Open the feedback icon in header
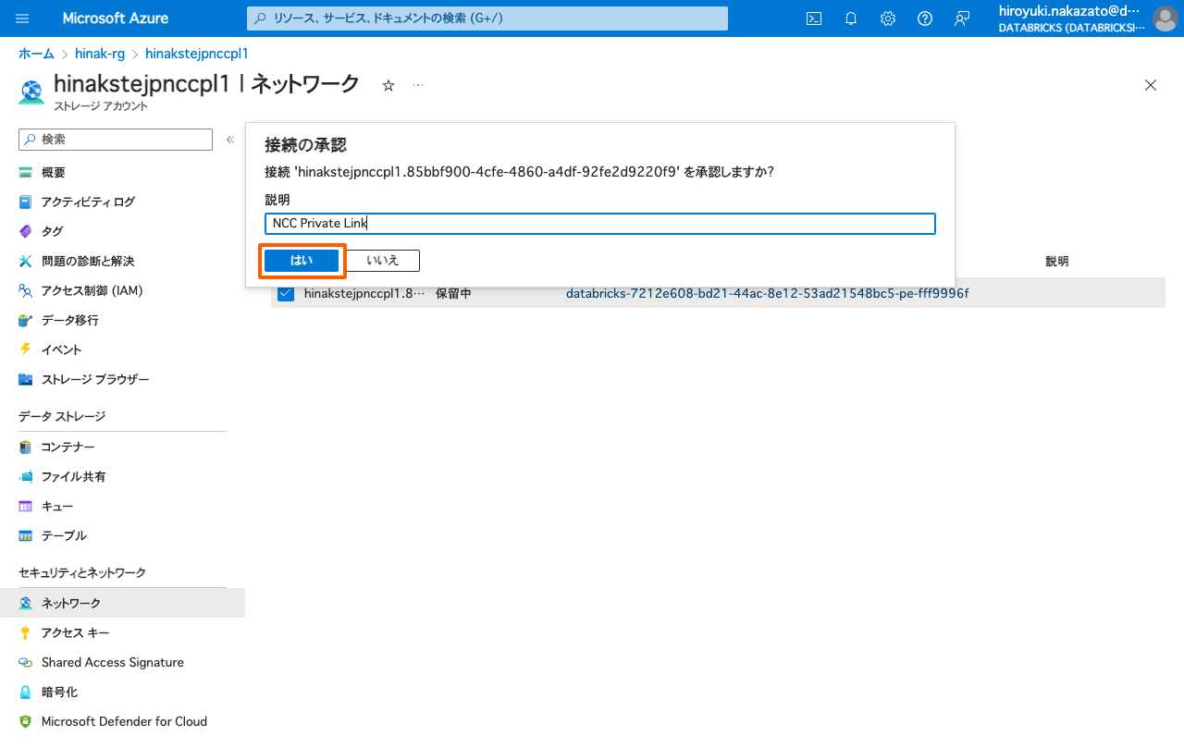 (962, 18)
